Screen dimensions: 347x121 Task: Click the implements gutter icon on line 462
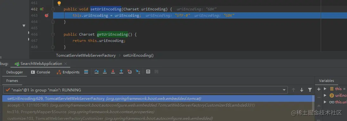tap(41, 9)
